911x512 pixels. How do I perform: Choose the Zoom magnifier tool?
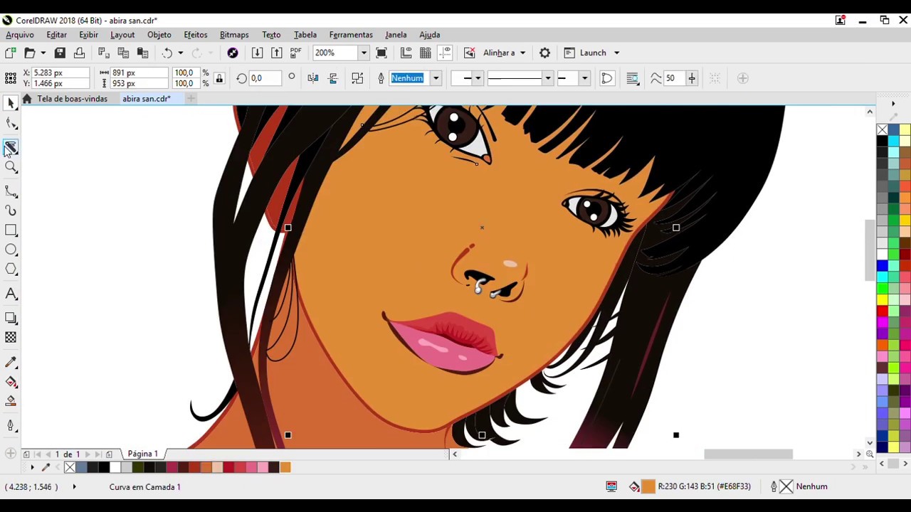[11, 167]
